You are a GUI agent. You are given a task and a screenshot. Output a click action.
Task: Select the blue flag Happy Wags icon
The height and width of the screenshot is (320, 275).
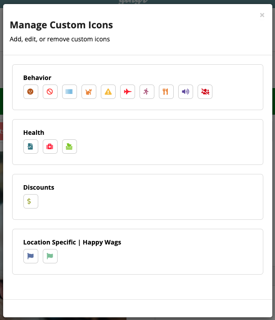[31, 256]
